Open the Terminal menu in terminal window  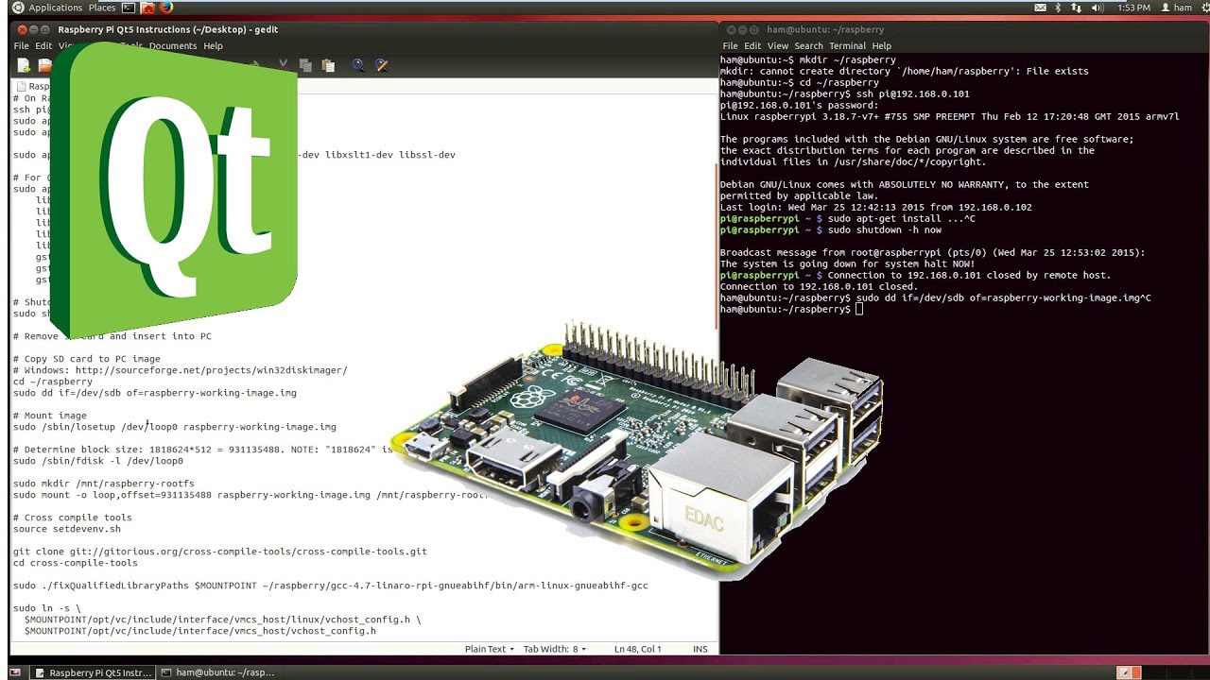tap(847, 45)
